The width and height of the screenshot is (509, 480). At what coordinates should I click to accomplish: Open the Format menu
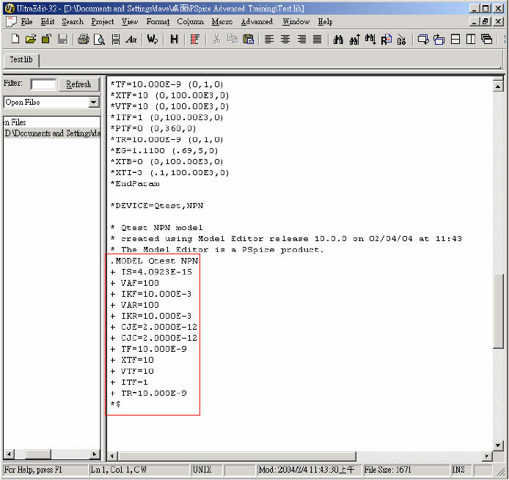[158, 22]
